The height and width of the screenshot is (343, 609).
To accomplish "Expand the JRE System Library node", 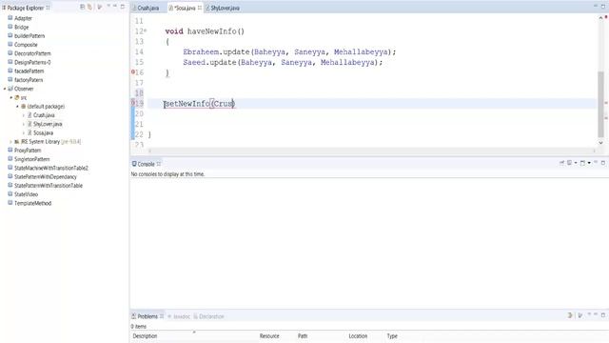I will click(x=10, y=142).
